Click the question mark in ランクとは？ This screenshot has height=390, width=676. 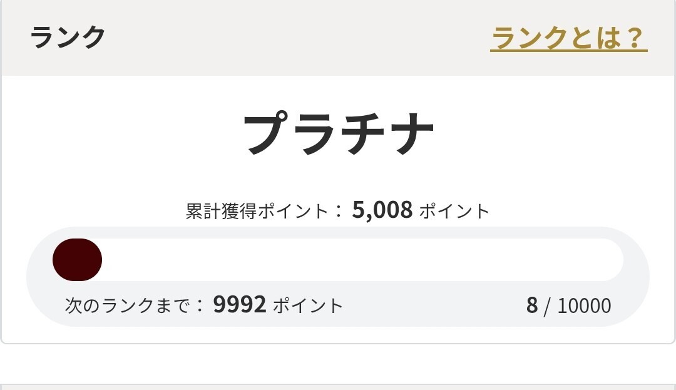click(634, 39)
